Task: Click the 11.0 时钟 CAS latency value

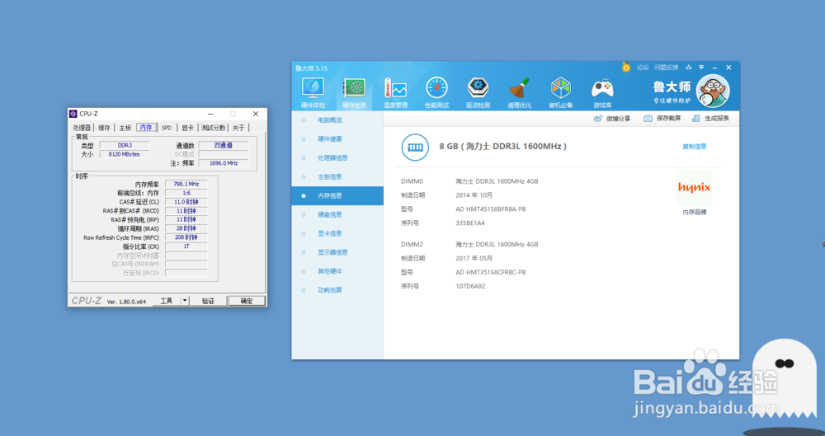Action: point(186,202)
